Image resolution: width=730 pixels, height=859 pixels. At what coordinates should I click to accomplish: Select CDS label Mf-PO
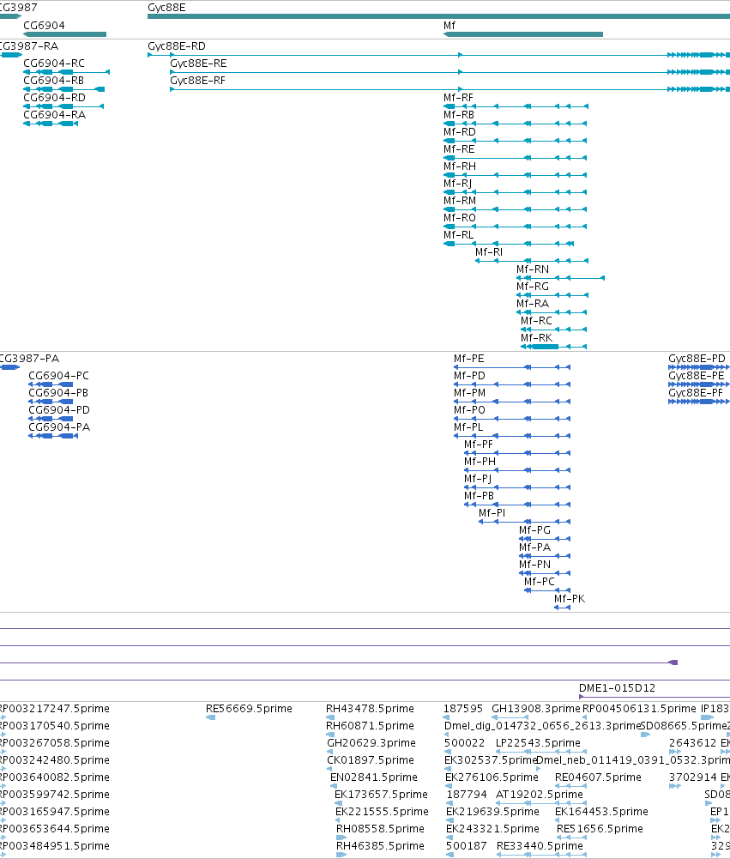[469, 410]
